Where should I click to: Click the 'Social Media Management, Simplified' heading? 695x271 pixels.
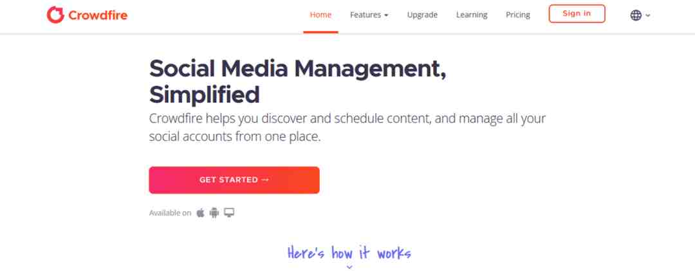pyautogui.click(x=297, y=82)
